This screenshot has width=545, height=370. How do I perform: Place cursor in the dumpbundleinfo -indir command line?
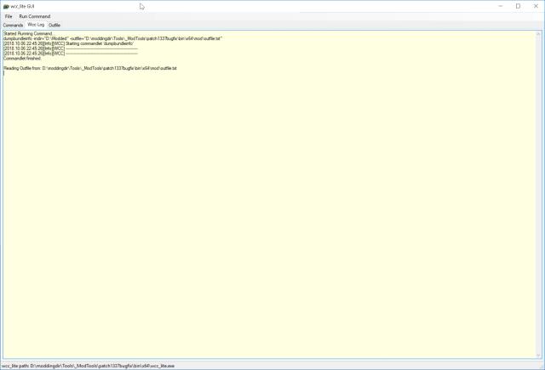click(x=111, y=38)
